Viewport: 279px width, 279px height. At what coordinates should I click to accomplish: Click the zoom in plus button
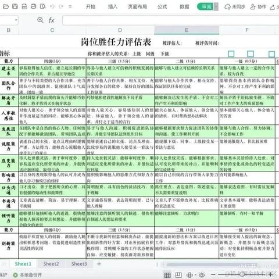coord(270,274)
